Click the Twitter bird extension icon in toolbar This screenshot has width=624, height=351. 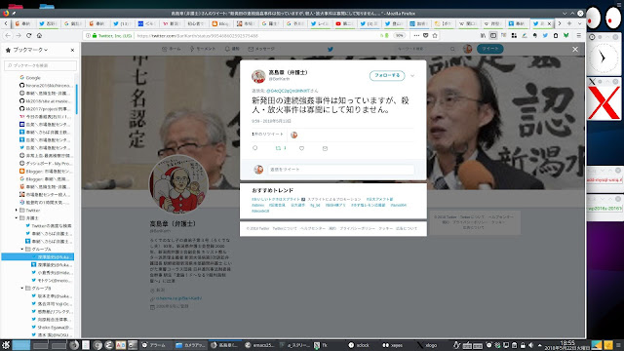point(545,35)
